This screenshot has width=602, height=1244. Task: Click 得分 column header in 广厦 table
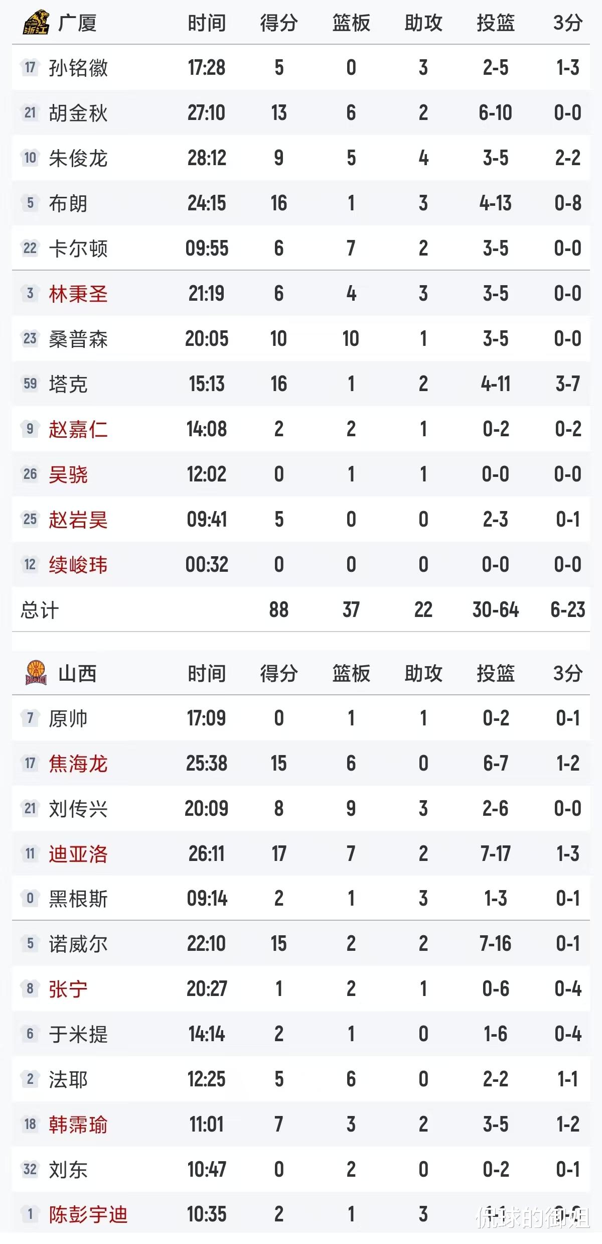(279, 23)
